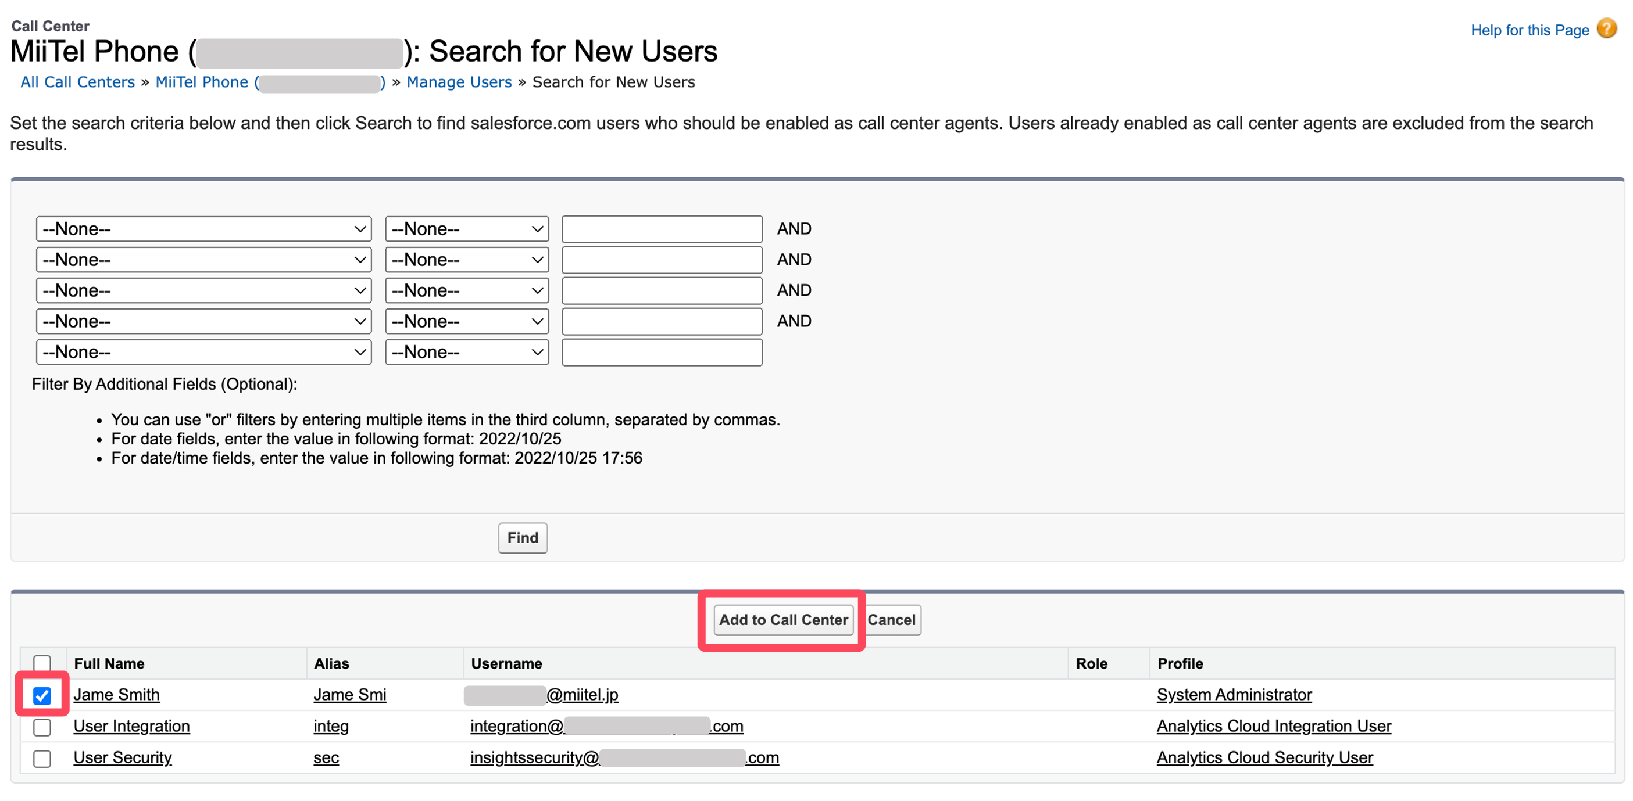Open Analytics Cloud Integration User profile
Viewport: 1633px width, 801px height.
point(1274,726)
